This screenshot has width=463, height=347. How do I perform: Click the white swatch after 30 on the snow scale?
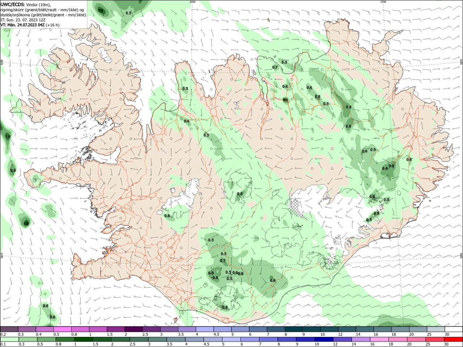click(x=454, y=329)
